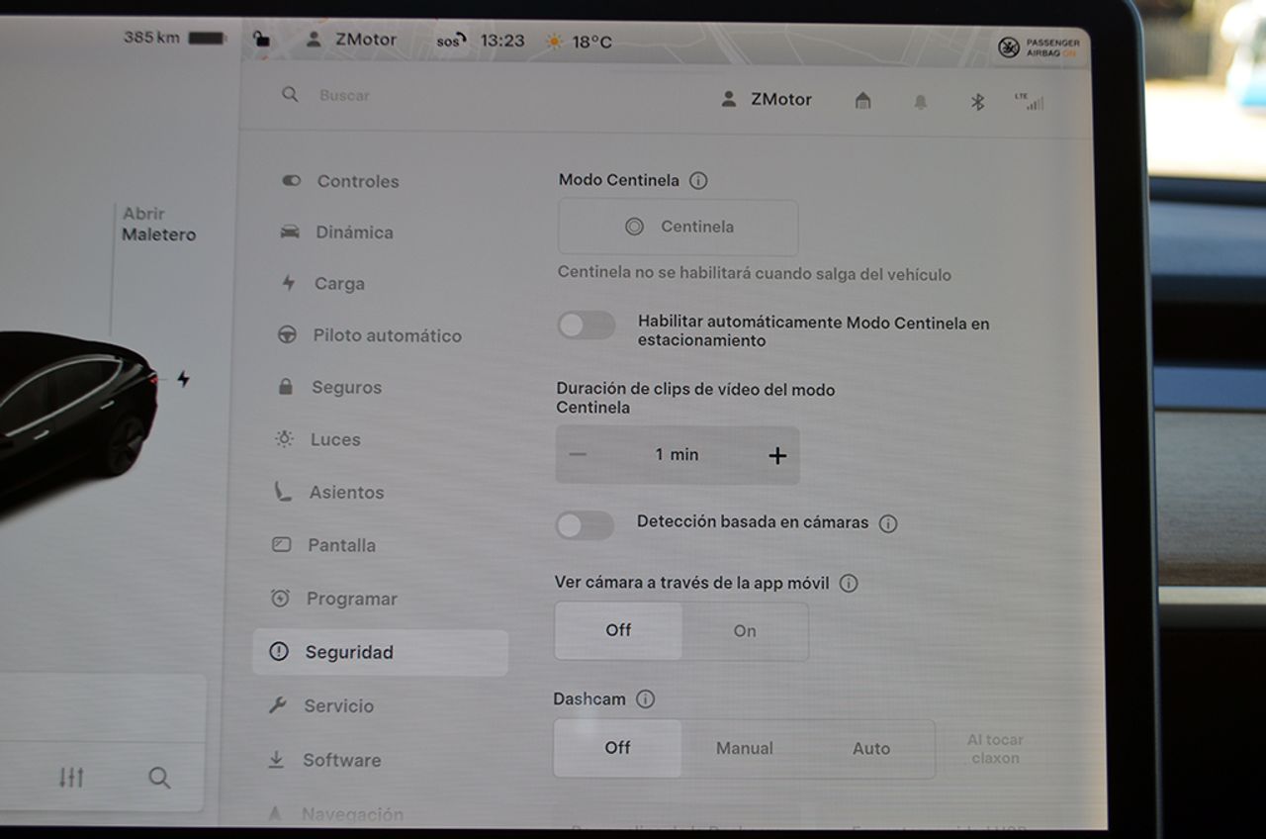This screenshot has height=839, width=1266.
Task: Tap the LTE signal strength icon
Action: click(x=1032, y=100)
